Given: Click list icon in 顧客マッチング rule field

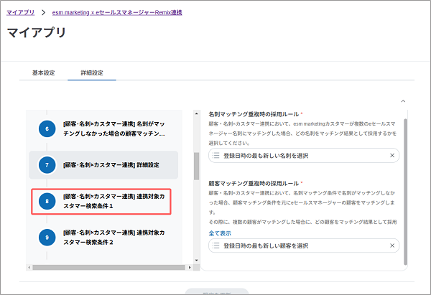Looking at the screenshot, I should coord(215,246).
